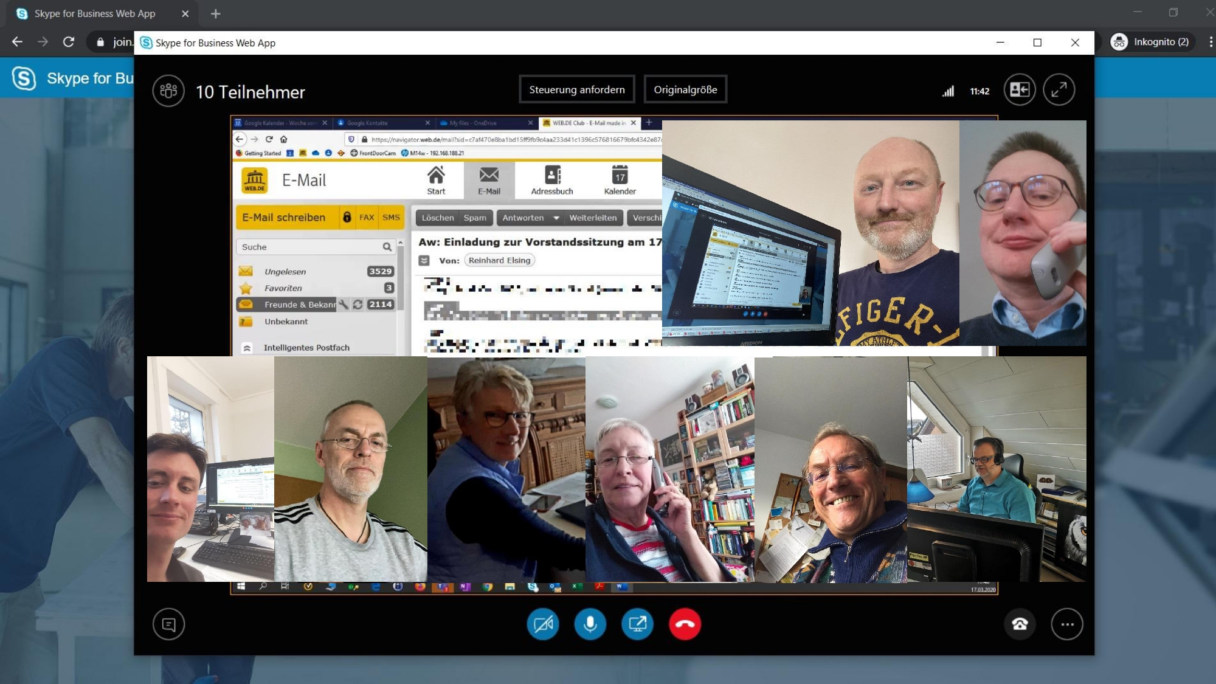Click Originalgröße button
This screenshot has height=684, width=1216.
pyautogui.click(x=685, y=89)
